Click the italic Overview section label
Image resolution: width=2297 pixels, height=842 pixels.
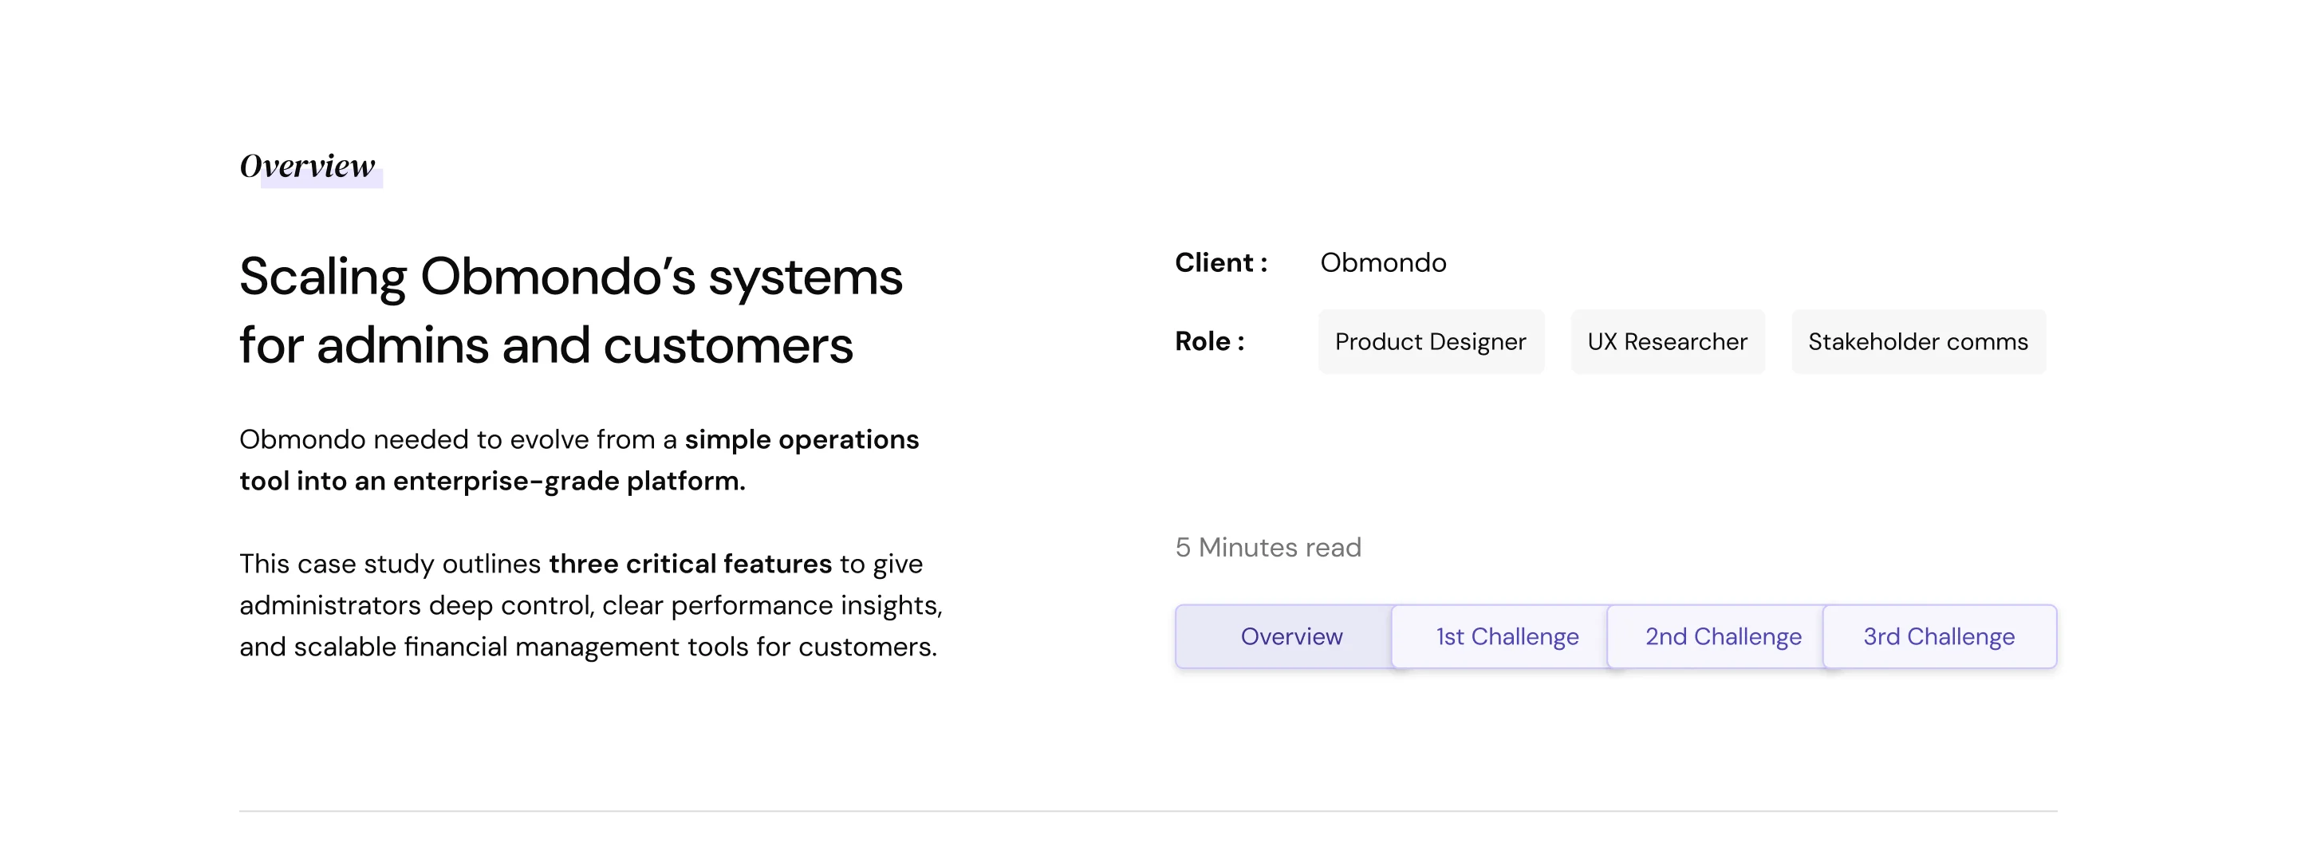pyautogui.click(x=308, y=166)
